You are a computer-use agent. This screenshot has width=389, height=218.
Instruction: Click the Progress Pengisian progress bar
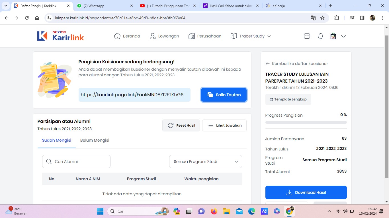(x=306, y=122)
